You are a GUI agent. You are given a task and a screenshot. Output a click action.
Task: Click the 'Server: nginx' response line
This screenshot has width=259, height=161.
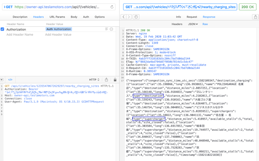(x=136, y=34)
